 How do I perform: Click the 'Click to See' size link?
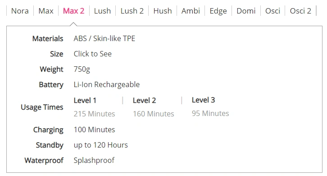pyautogui.click(x=93, y=54)
